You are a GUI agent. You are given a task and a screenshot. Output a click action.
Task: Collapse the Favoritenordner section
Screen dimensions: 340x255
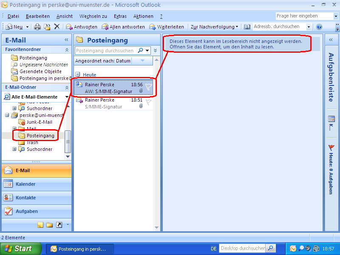click(67, 49)
